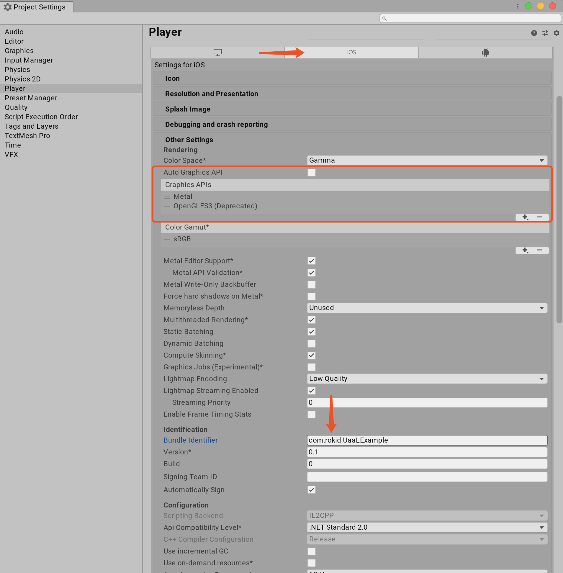The image size is (563, 573).
Task: Remove Color Gamut entry with minus button
Action: (540, 251)
